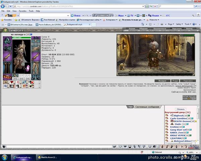Viewport: 201px width, 161px height.
Task: Open the Tools command bar dropdown
Action: [188, 24]
